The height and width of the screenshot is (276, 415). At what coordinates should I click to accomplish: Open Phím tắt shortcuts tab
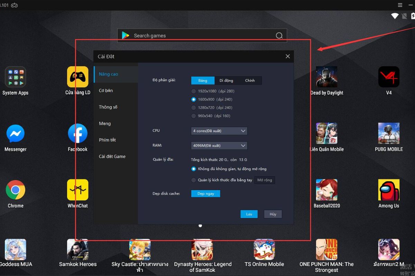116,140
